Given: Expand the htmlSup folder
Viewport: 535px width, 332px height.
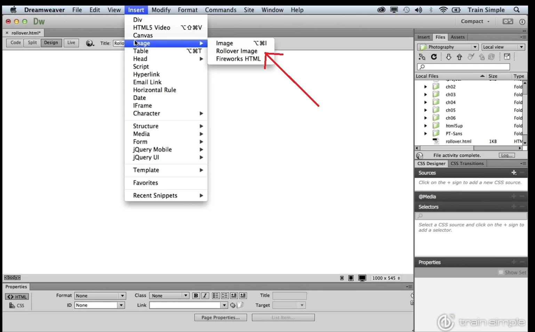Looking at the screenshot, I should pos(425,126).
